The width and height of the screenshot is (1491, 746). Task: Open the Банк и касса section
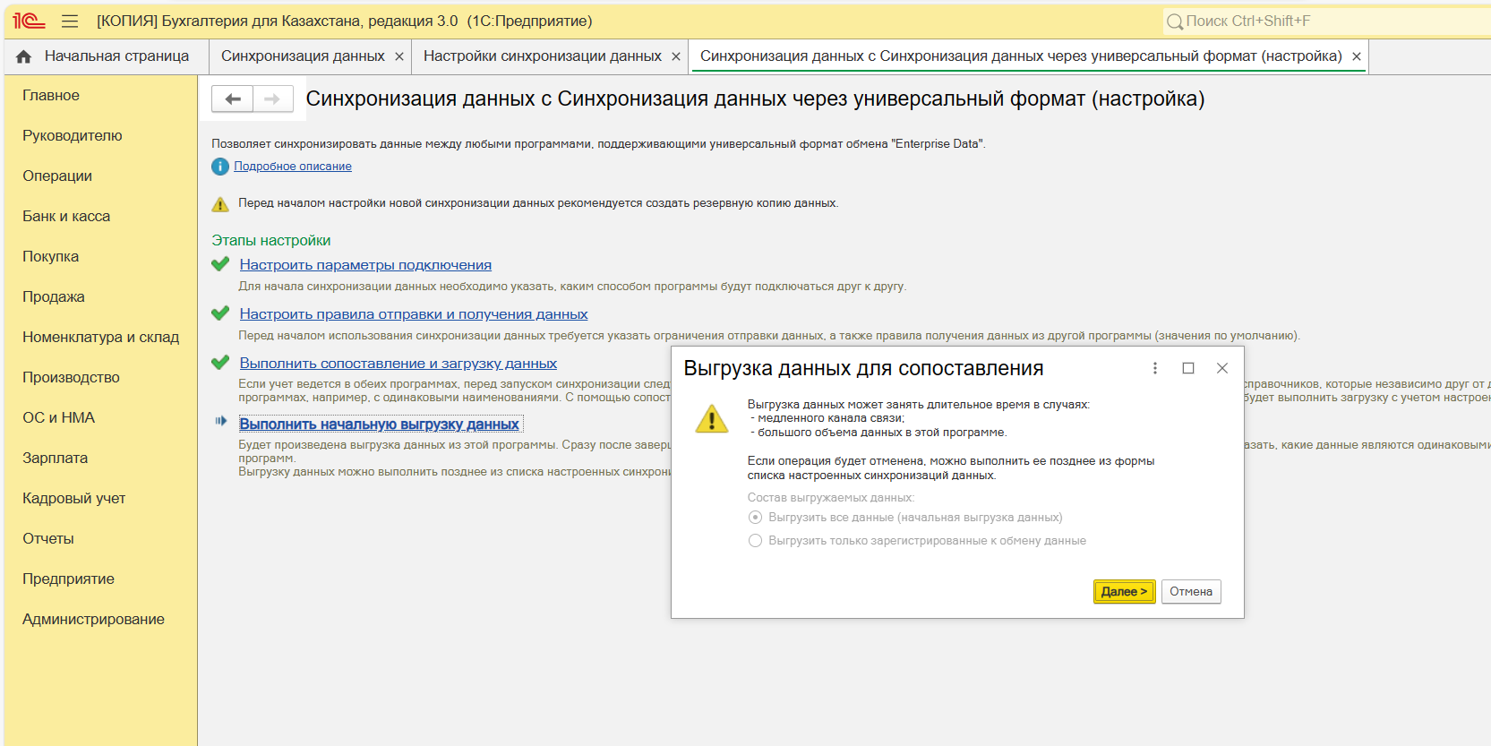[x=66, y=216]
